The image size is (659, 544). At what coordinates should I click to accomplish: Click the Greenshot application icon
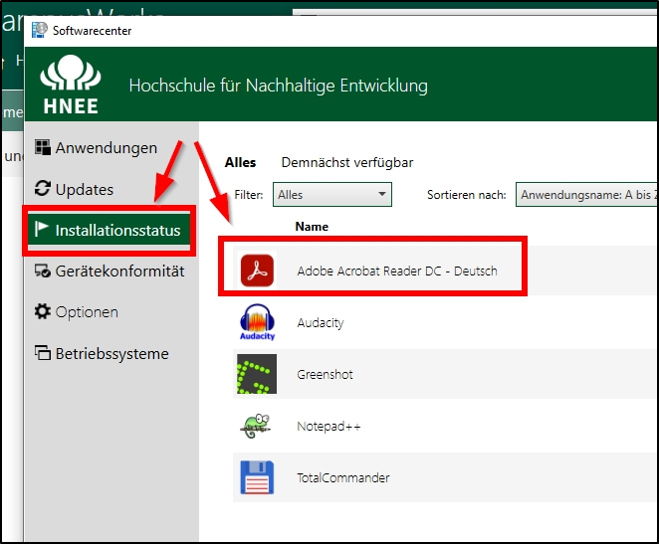[x=259, y=375]
